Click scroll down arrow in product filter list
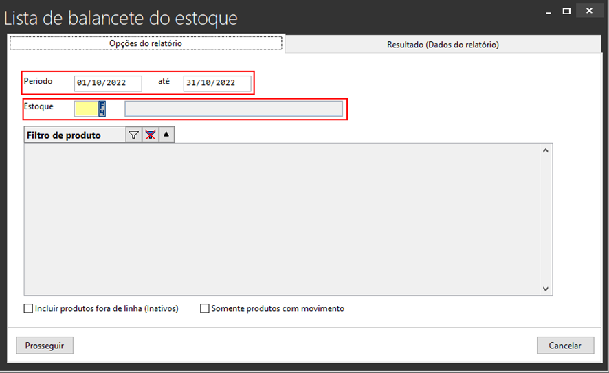The width and height of the screenshot is (609, 373). [546, 289]
